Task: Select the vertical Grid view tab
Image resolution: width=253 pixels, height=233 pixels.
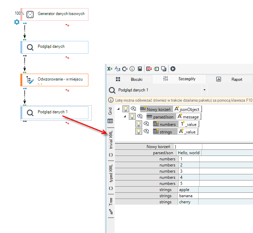Action: 111,115
